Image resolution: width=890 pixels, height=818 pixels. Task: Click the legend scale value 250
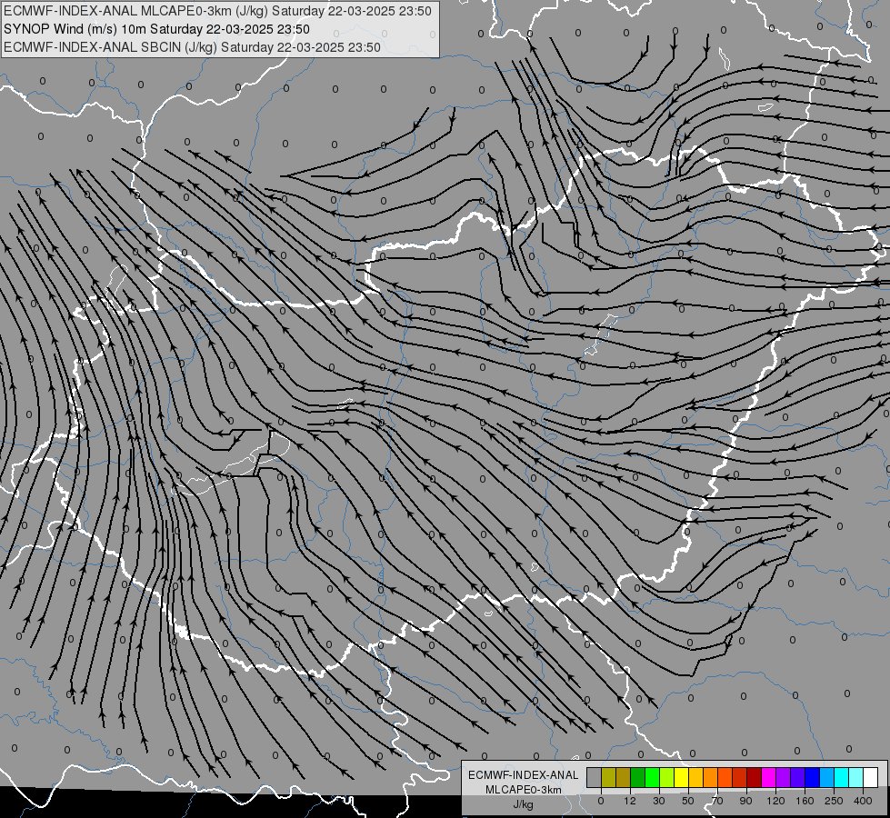(x=834, y=801)
